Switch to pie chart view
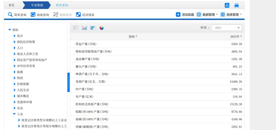 tap(102, 28)
